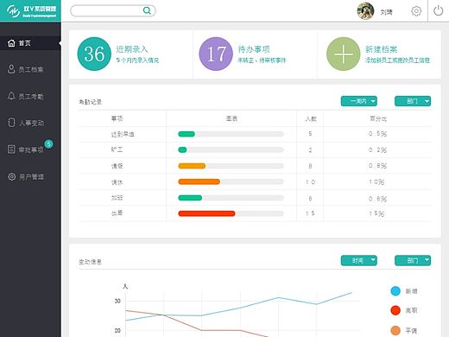This screenshot has height=337, width=449.
Task: Open the 人事变动 sidebar menu item
Action: [x=30, y=123]
